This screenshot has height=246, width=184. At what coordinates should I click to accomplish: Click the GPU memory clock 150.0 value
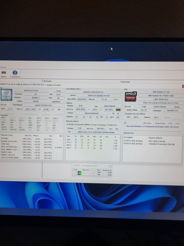point(156,117)
